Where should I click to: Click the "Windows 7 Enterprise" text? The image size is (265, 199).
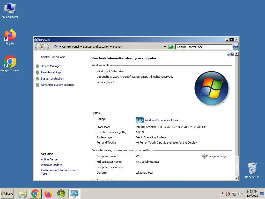tap(110, 72)
